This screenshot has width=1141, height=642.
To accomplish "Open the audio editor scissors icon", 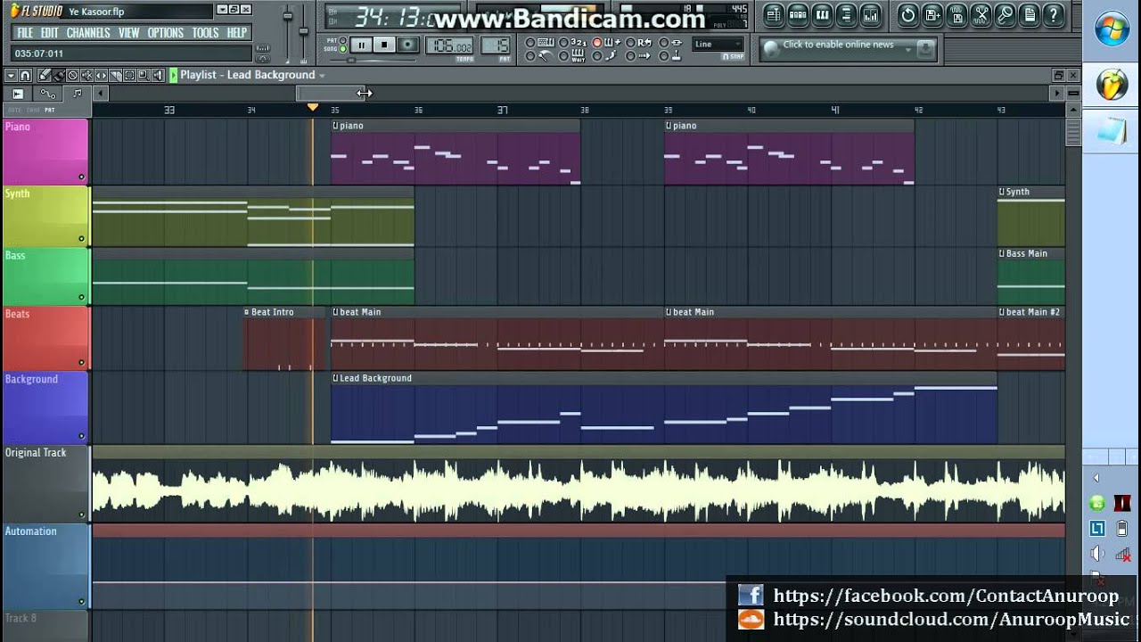I will [x=981, y=15].
